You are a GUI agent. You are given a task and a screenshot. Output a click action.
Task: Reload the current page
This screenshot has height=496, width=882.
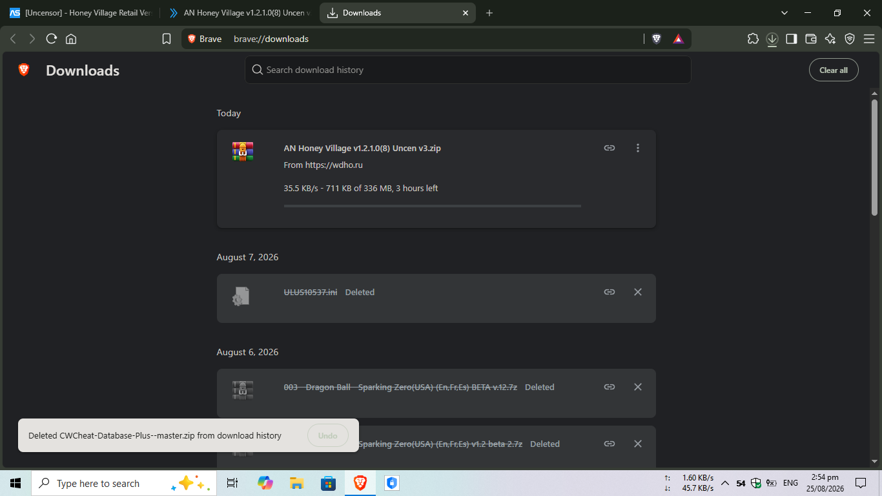coord(52,39)
